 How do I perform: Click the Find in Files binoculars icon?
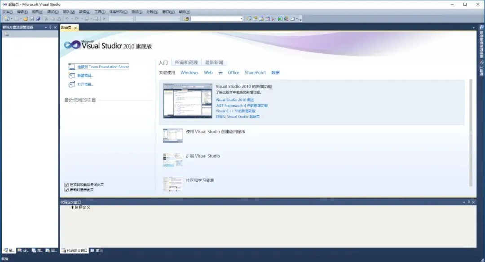[x=186, y=19]
